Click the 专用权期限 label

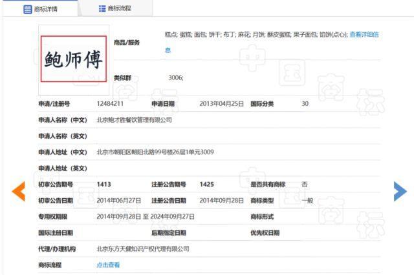[x=53, y=217]
